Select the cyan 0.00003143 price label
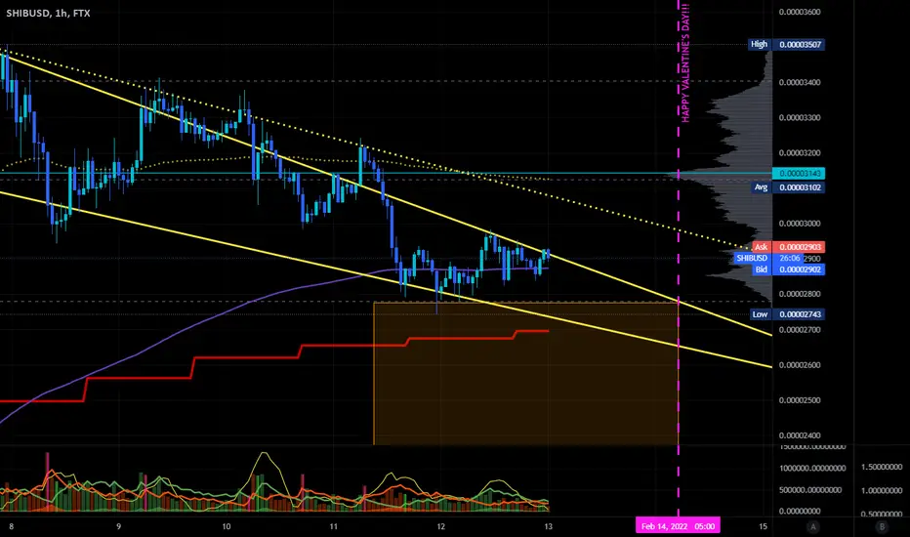The width and height of the screenshot is (910, 537). click(799, 174)
